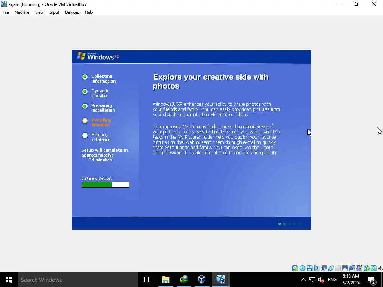The width and height of the screenshot is (383, 287).
Task: Click the Installing Devices progress bar
Action: pos(105,185)
